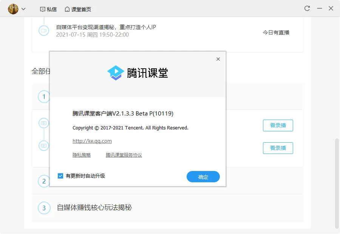Confirm the dialog with 确定 button
The width and height of the screenshot is (340, 234).
203,177
